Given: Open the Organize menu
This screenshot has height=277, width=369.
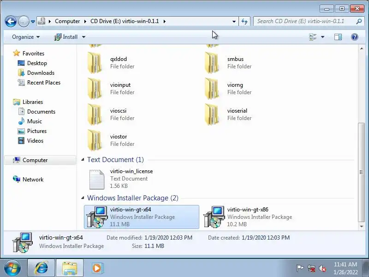Looking at the screenshot, I should pos(26,37).
